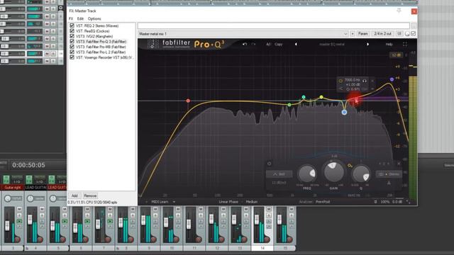Viewport: 454px width, 255px height.
Task: Select the purple high shelf band node
Action: 392,79
